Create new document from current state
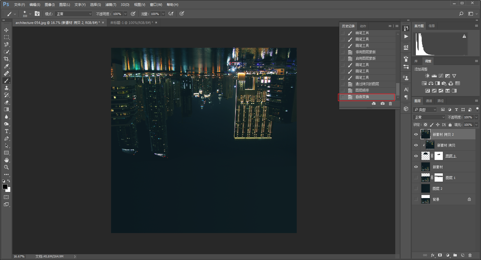Viewport: 481px width, 260px height. (x=374, y=104)
